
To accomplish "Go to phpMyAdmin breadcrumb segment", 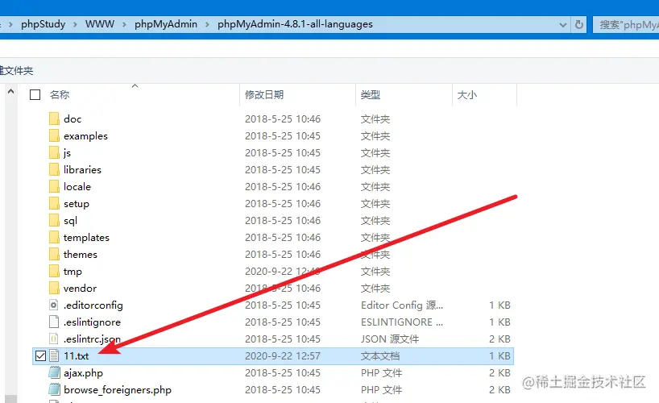I will (166, 24).
